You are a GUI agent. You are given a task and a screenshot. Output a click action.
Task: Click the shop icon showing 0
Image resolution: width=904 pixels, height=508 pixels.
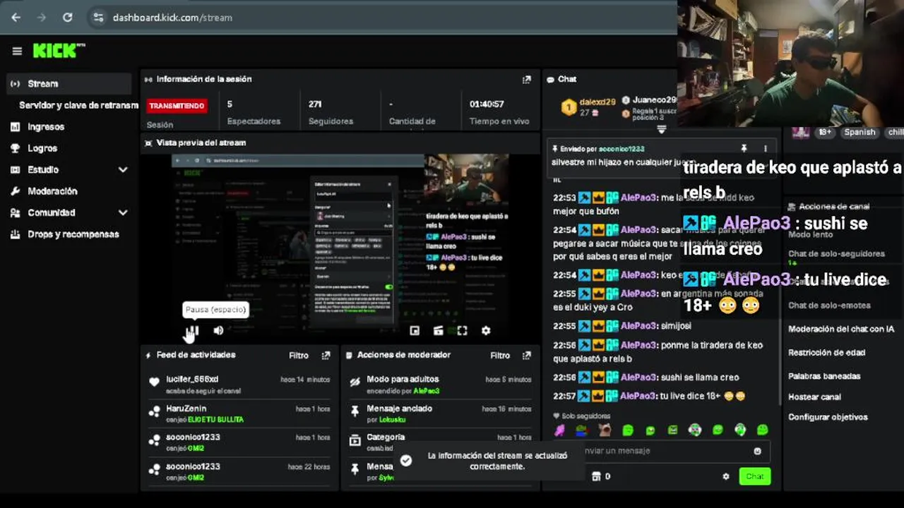pos(595,476)
